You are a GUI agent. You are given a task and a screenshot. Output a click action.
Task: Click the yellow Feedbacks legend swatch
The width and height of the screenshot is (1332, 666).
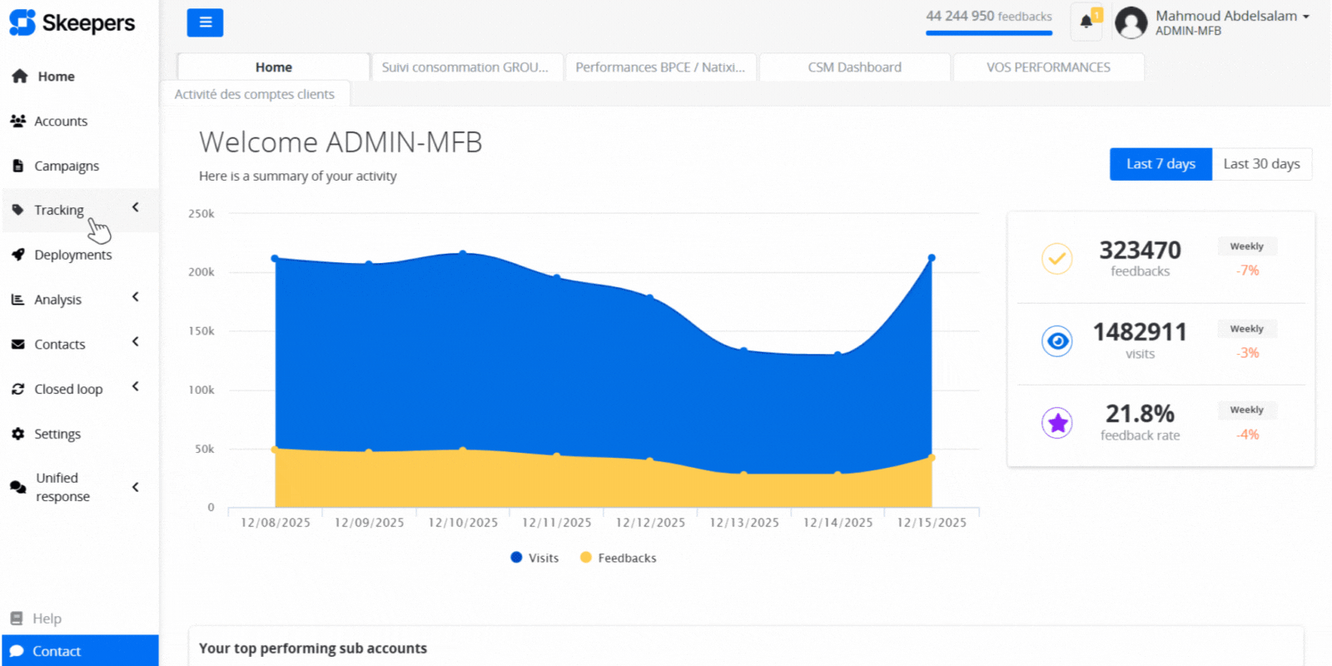(x=586, y=558)
